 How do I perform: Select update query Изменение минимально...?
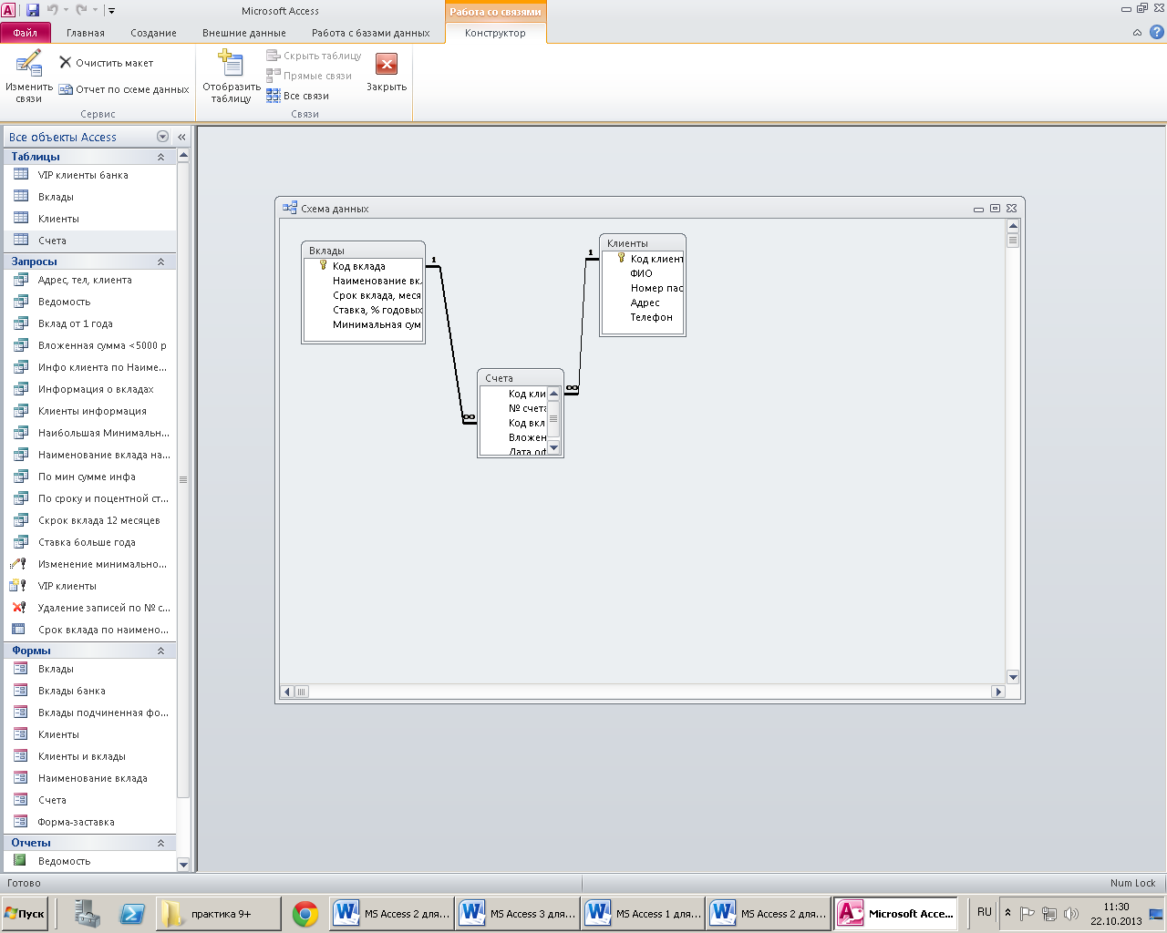coord(89,564)
